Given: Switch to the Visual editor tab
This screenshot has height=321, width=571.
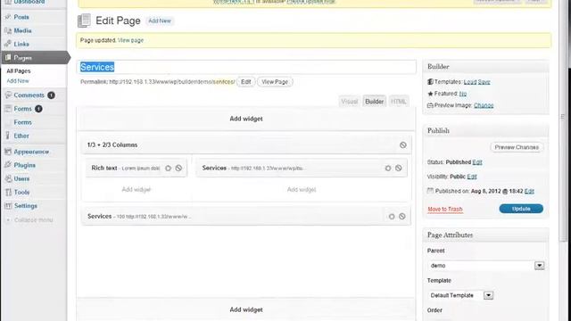Looking at the screenshot, I should tap(349, 102).
